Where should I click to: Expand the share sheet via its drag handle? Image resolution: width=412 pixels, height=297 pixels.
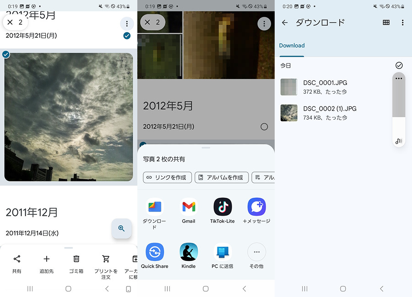pos(206,147)
